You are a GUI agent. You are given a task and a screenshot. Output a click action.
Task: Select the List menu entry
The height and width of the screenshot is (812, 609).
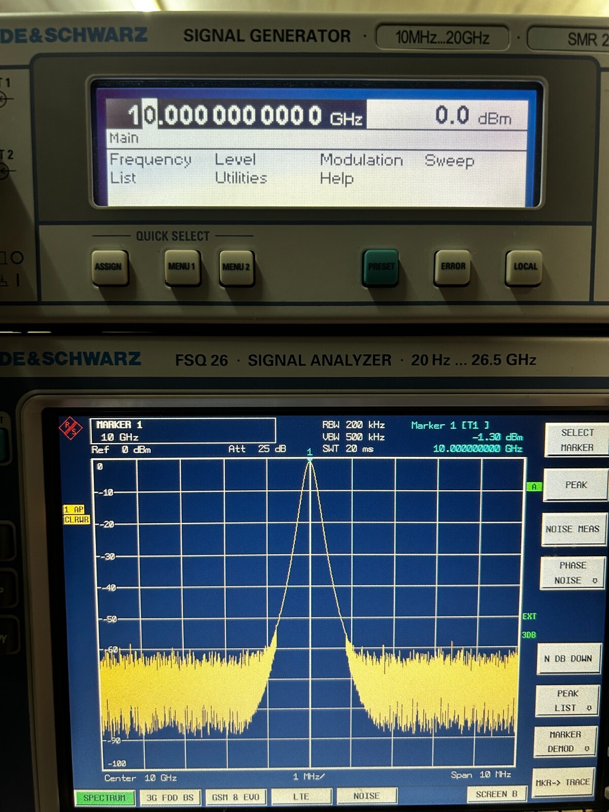(x=123, y=178)
